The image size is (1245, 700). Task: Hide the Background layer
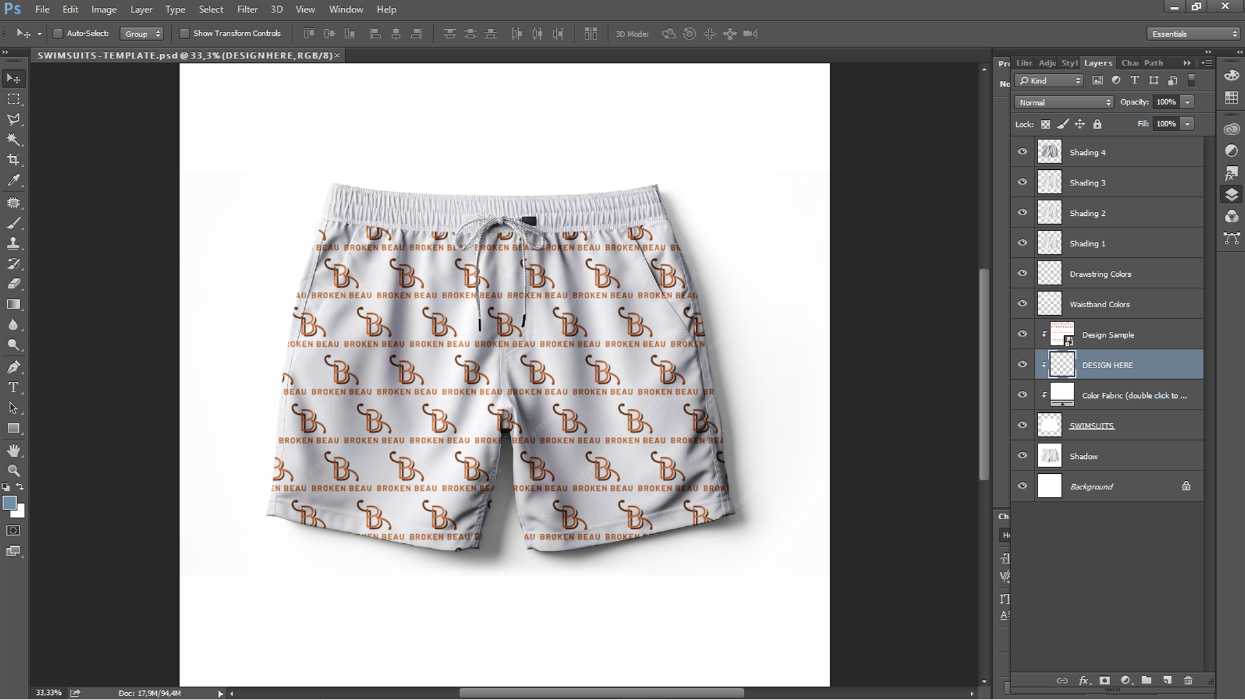1023,486
